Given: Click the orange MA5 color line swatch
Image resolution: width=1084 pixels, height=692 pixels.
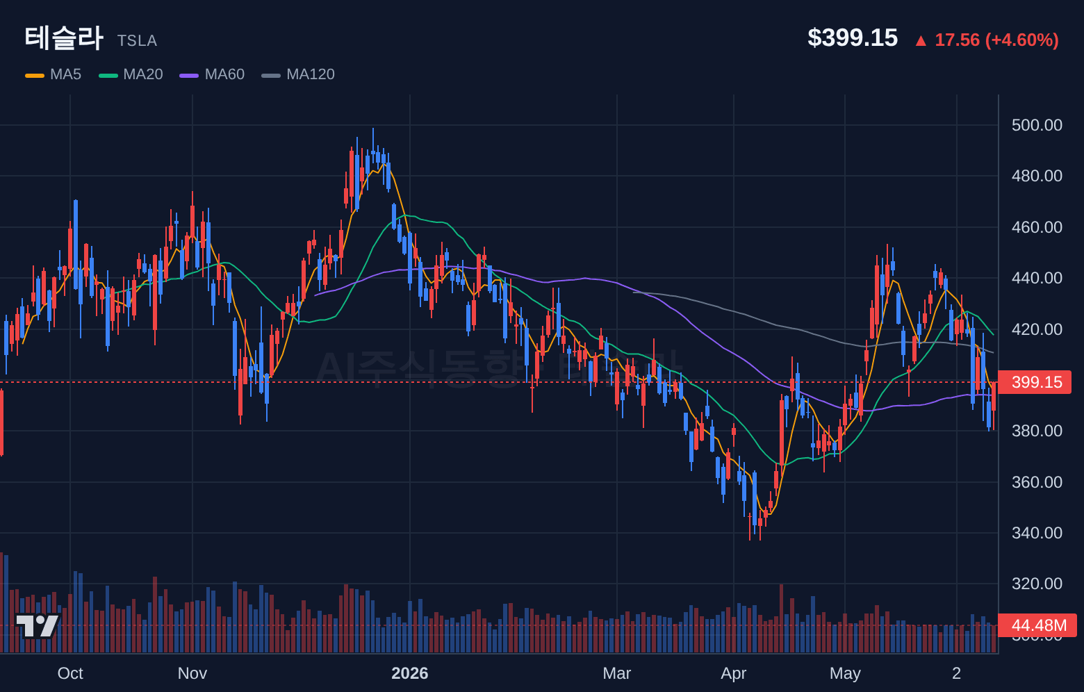Looking at the screenshot, I should (x=35, y=75).
